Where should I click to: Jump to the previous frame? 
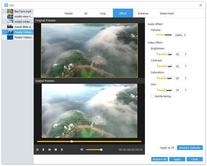[x=37, y=150]
